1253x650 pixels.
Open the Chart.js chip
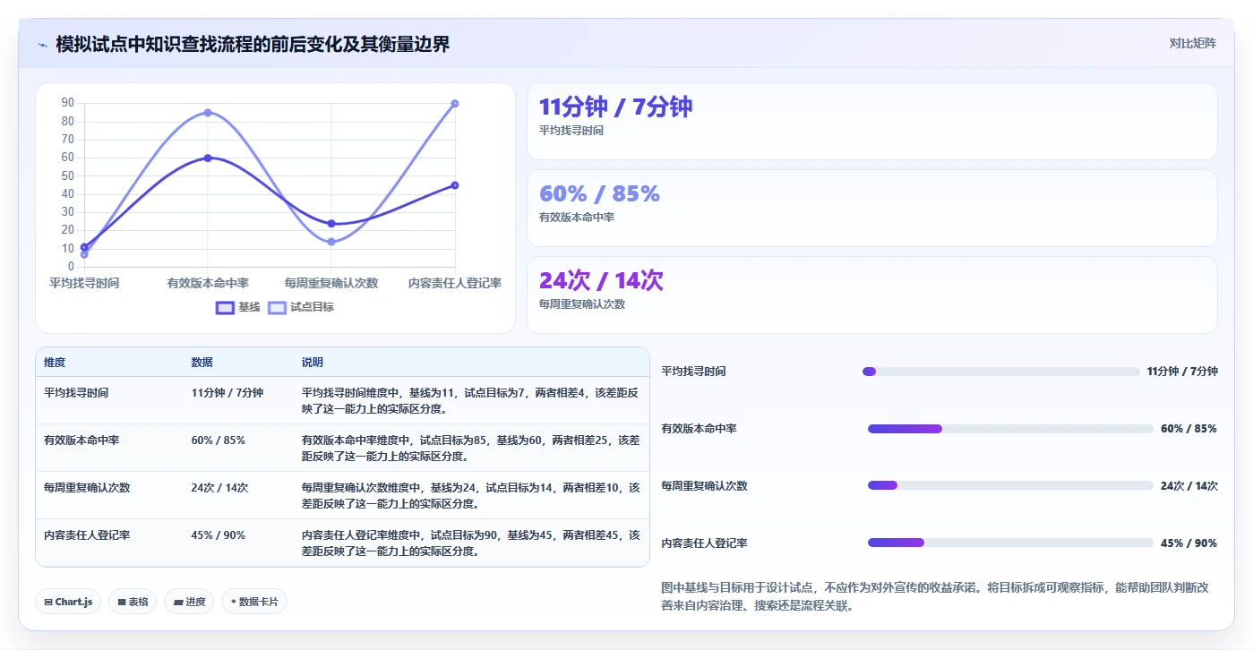(68, 602)
